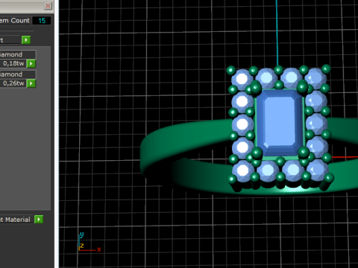Click the XYZ axis indicator
Image resolution: width=358 pixels, height=268 pixels.
(x=89, y=242)
